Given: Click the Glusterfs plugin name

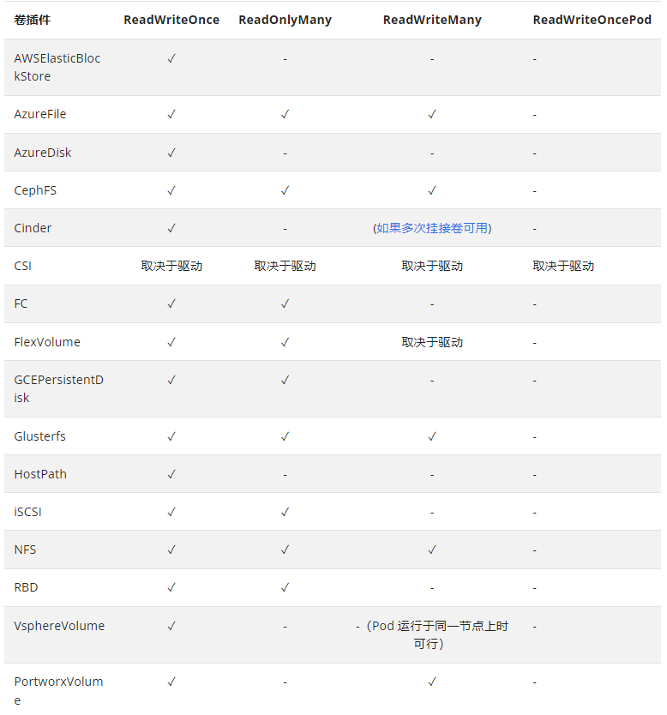Looking at the screenshot, I should pos(39,436).
